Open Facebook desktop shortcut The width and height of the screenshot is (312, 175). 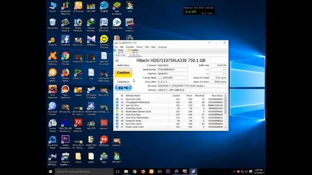(x=65, y=41)
